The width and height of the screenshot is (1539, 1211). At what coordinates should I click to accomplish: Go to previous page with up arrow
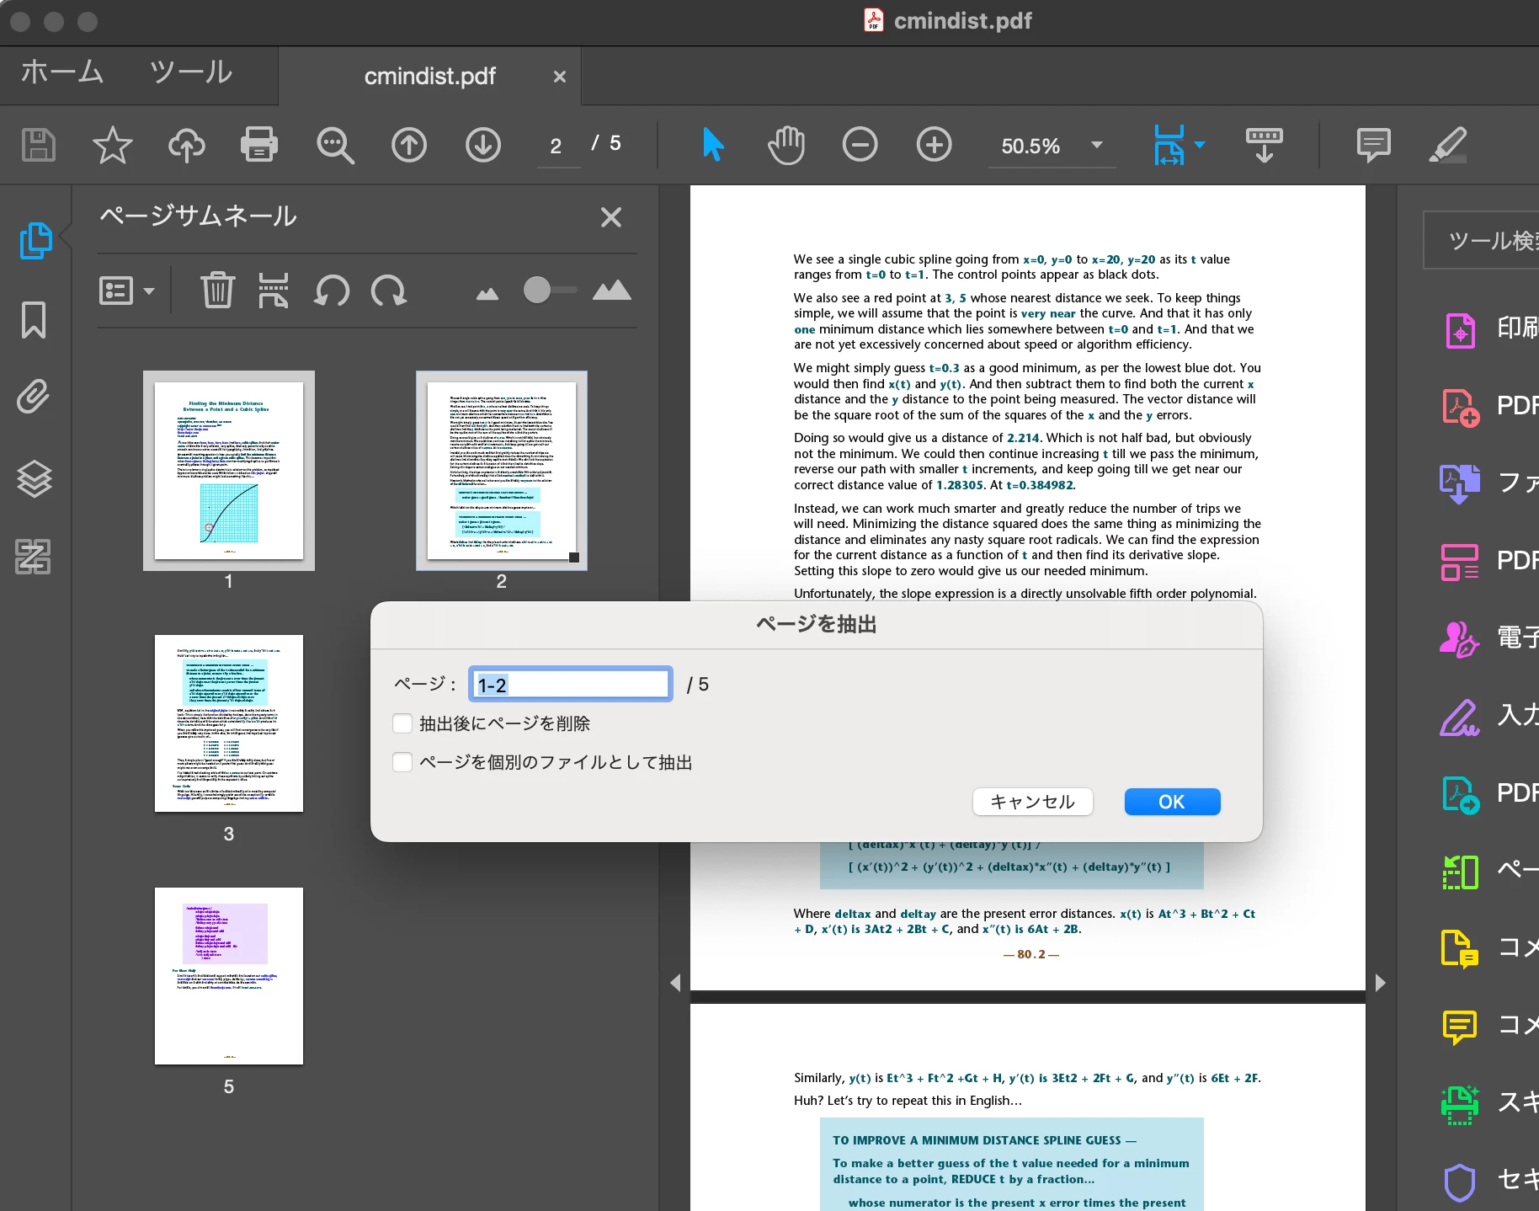click(x=409, y=145)
